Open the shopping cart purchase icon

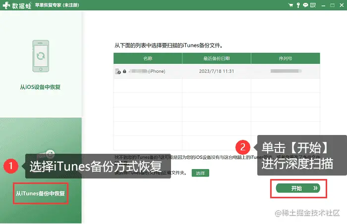point(290,5)
